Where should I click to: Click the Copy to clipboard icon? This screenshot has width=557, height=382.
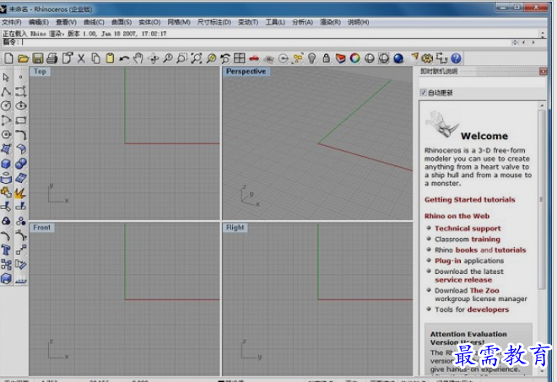pos(95,58)
